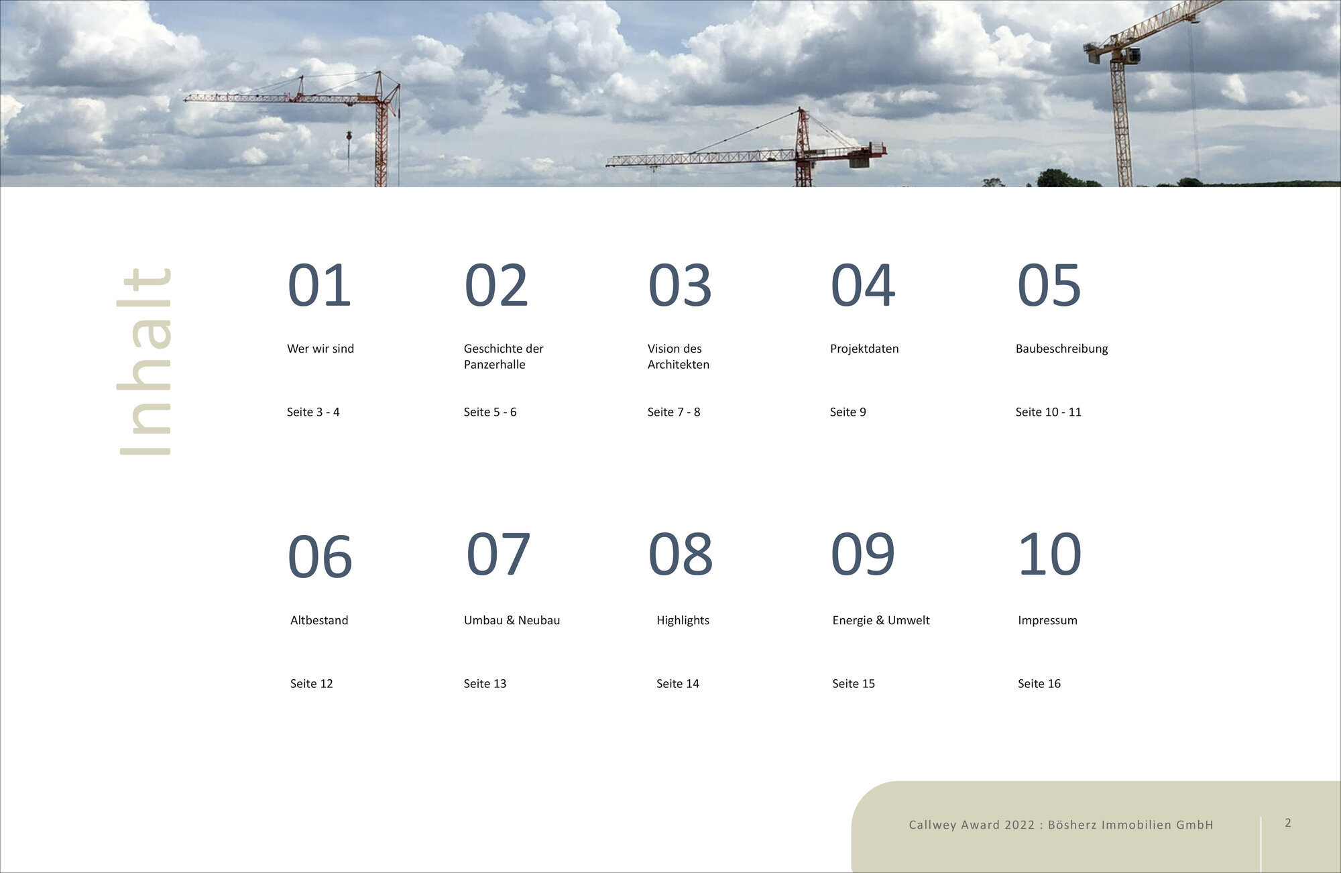
Task: Click 'Seite 14' page reference
Action: click(678, 683)
